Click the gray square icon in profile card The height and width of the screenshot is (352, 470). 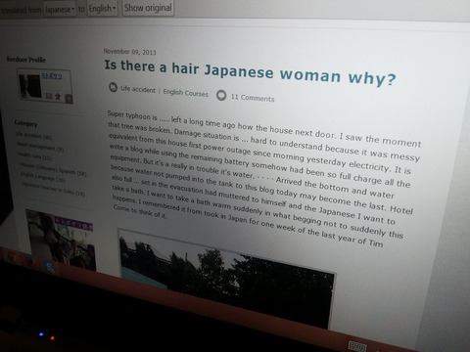click(x=69, y=99)
